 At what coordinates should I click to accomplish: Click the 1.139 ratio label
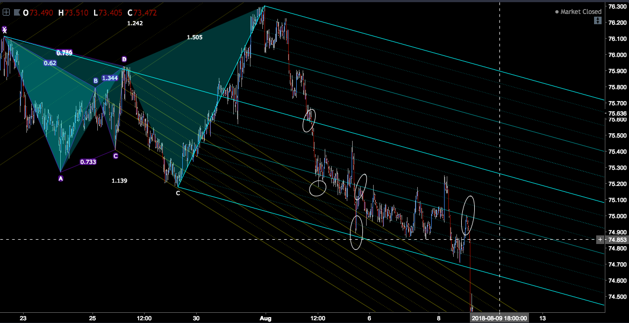pos(119,181)
